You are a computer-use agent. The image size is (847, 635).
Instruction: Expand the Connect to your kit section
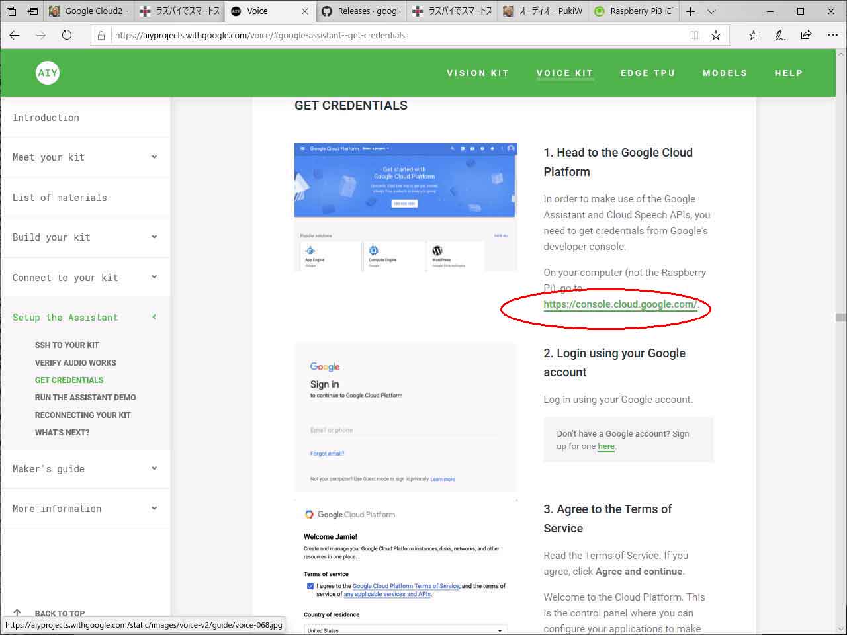85,278
